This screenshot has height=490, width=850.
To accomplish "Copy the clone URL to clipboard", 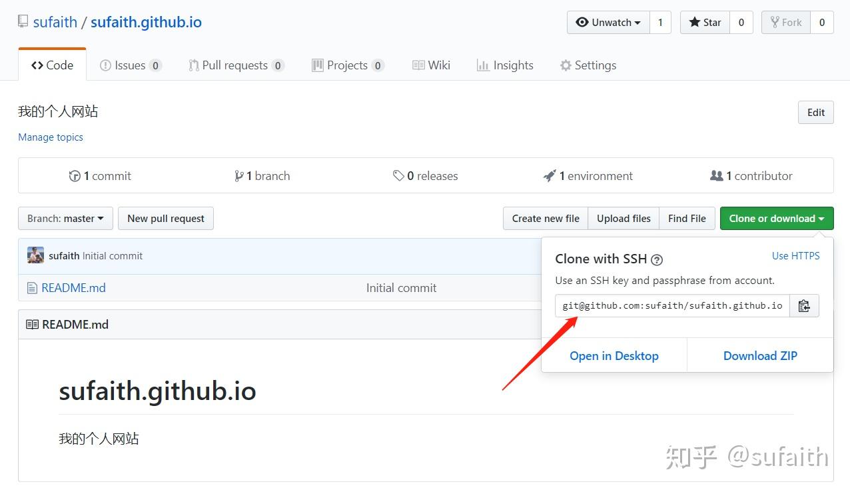I will point(804,305).
